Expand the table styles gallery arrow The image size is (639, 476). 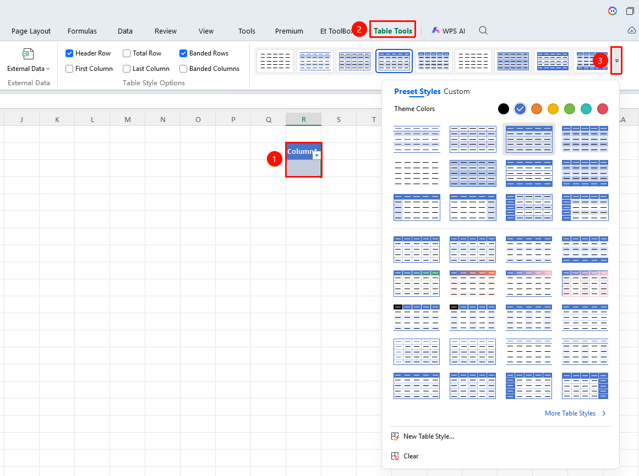(x=616, y=60)
